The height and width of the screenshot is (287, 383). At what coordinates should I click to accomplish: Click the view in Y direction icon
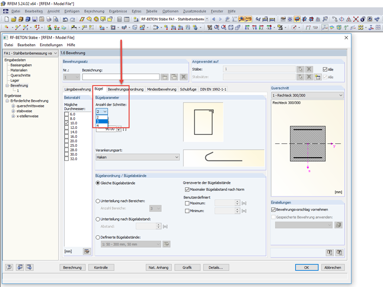(x=254, y=28)
